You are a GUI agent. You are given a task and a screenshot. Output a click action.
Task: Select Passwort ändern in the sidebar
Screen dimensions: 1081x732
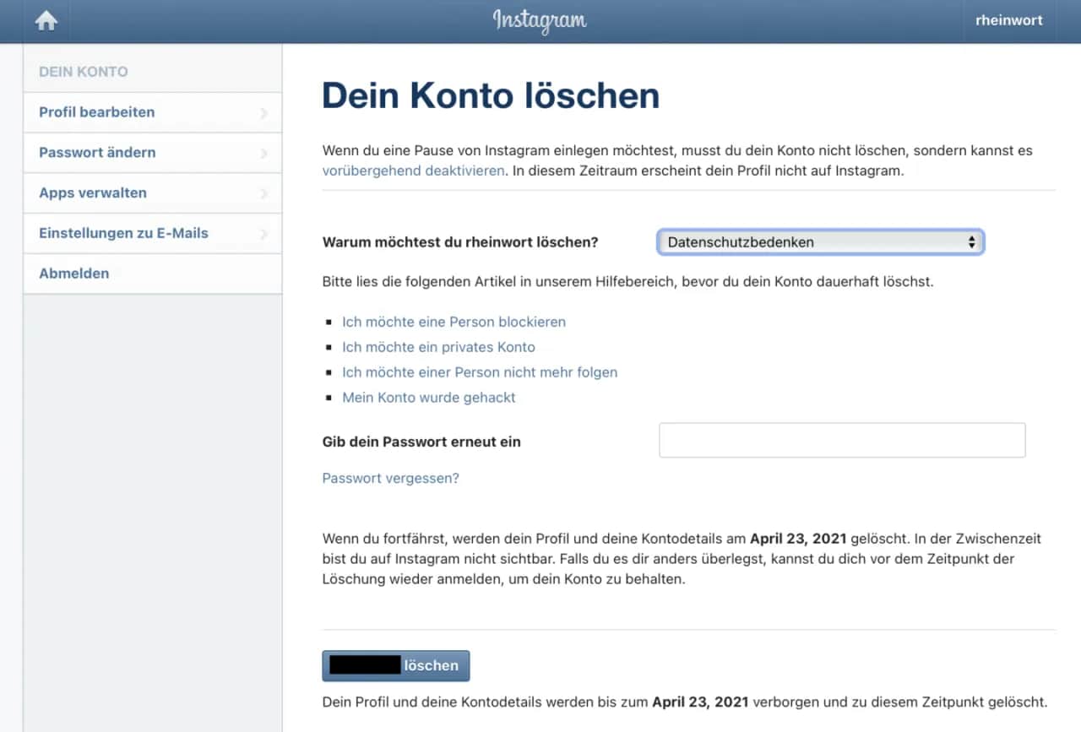[96, 152]
